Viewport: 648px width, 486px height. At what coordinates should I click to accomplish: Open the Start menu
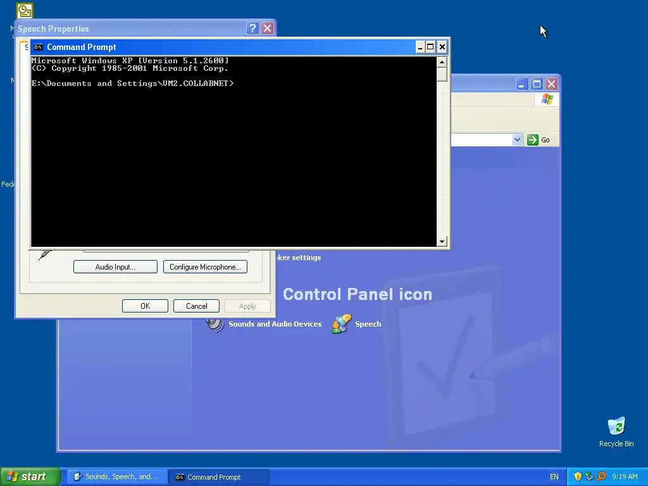coord(30,477)
